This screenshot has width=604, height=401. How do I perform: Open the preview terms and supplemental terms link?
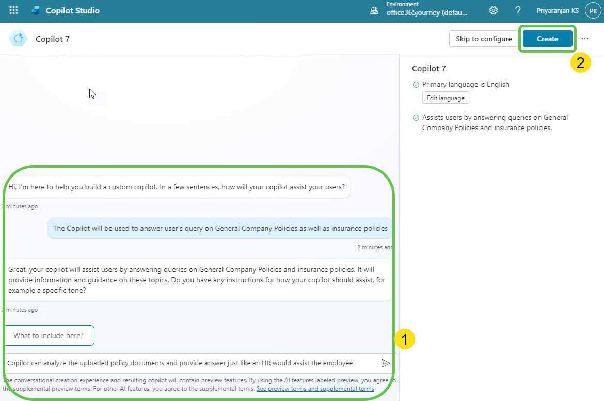[x=315, y=389]
